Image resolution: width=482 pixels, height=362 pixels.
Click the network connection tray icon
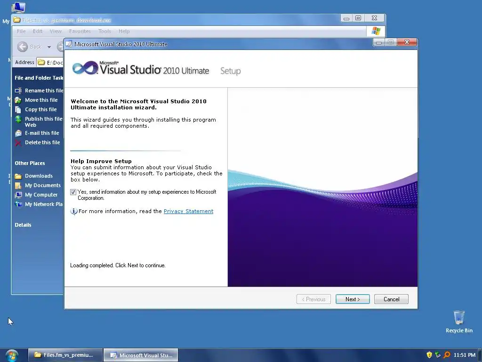click(438, 355)
